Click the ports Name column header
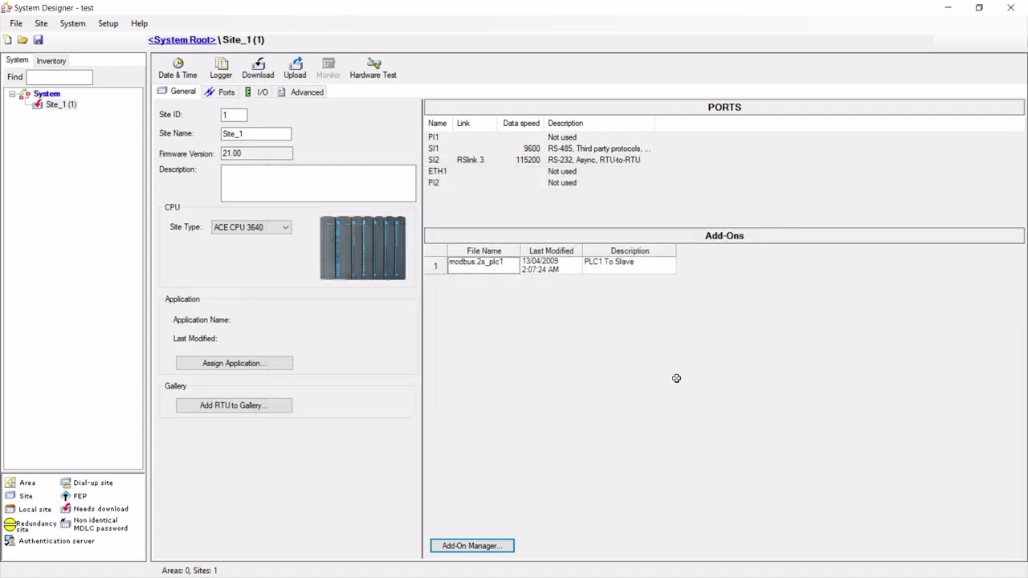 438,124
